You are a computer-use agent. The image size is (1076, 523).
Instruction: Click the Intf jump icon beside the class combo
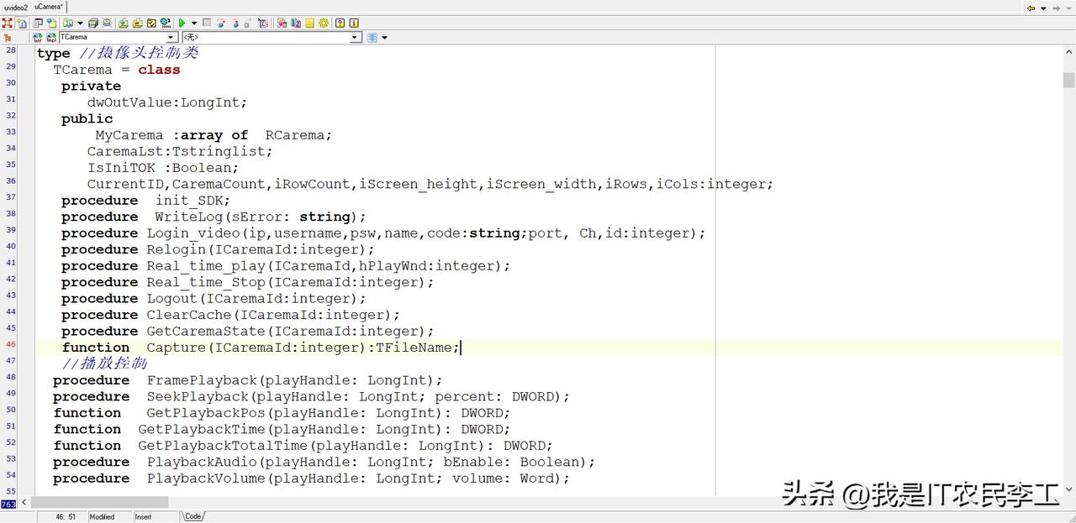[x=38, y=38]
